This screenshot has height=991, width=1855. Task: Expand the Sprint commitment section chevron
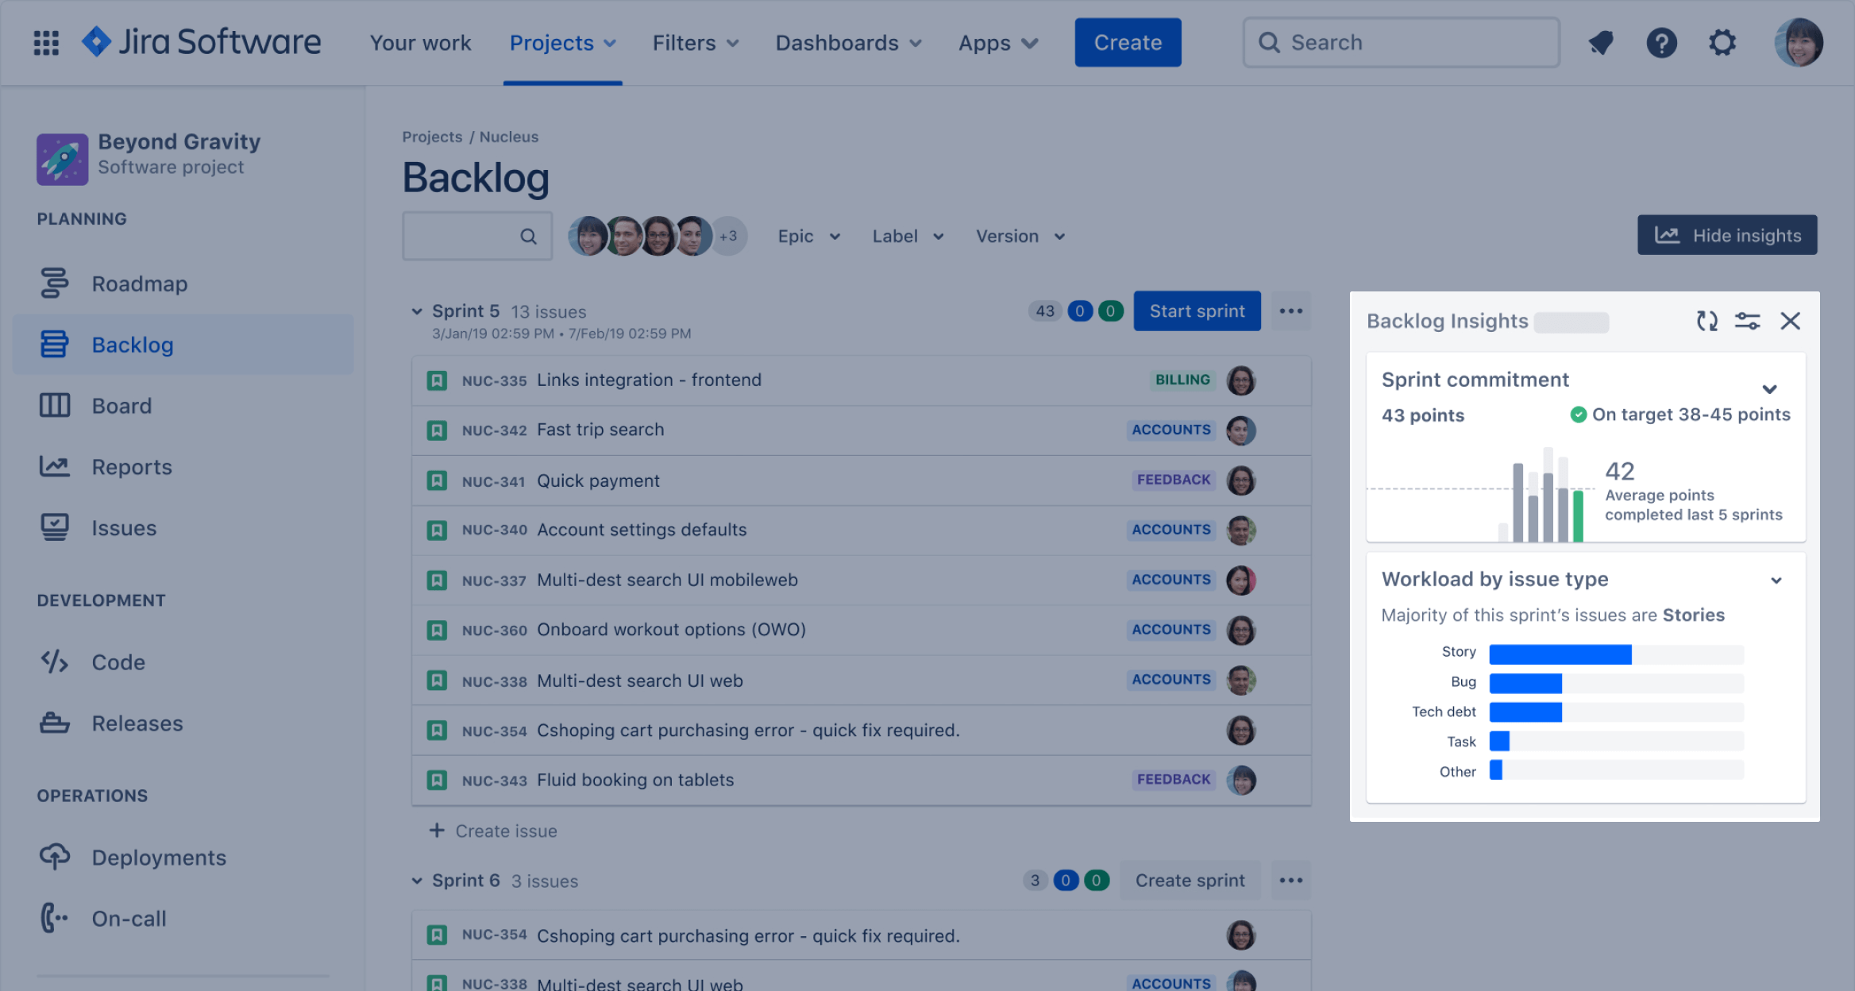click(1770, 389)
